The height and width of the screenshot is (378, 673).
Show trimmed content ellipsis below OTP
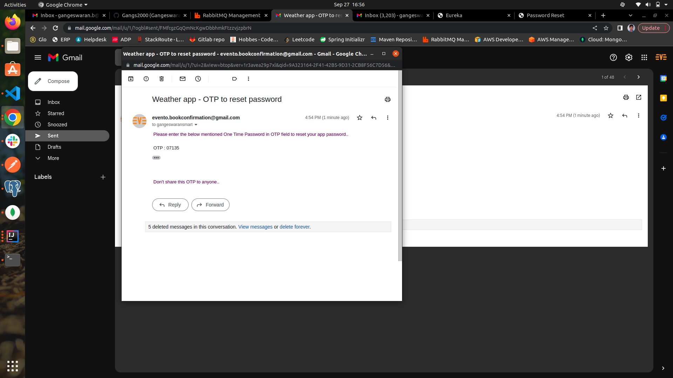[156, 158]
